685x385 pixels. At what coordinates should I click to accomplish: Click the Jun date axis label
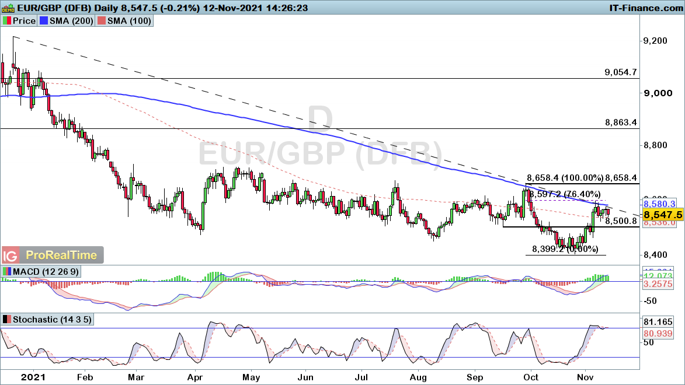pyautogui.click(x=305, y=377)
